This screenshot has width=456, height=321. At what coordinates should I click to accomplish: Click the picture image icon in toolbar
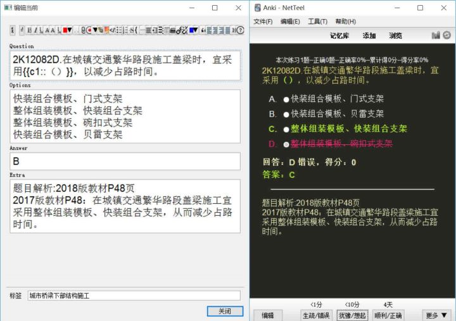click(106, 30)
